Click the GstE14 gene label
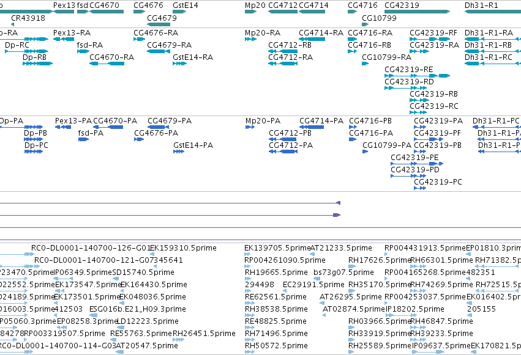Viewport: 521px width, 355px height. pos(186,5)
